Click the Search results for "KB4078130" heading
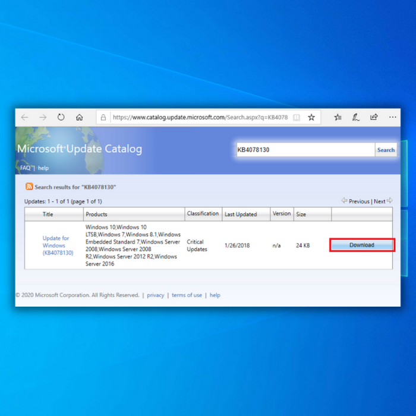The height and width of the screenshot is (416, 416). (x=75, y=187)
